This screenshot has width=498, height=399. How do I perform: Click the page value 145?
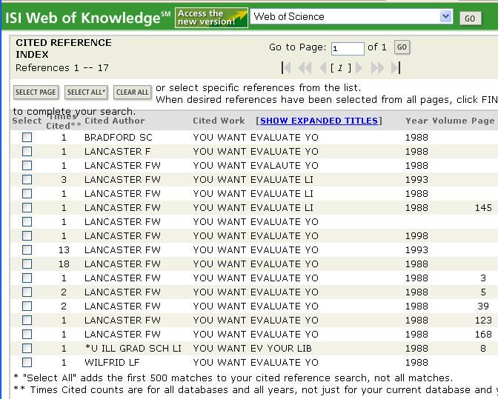(x=483, y=208)
